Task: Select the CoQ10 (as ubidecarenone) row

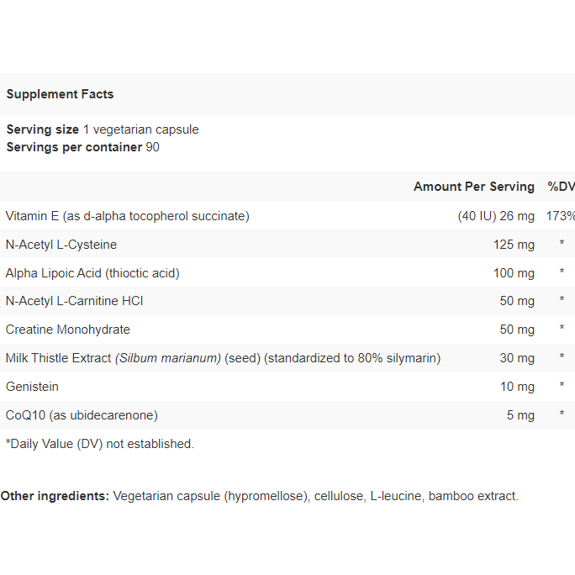Action: [287, 415]
